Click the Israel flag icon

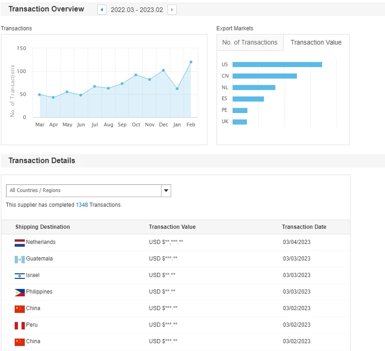pyautogui.click(x=19, y=276)
